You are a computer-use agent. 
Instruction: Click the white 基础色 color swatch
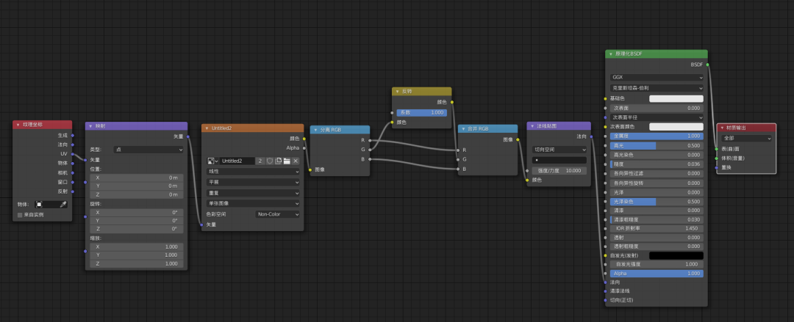pos(676,98)
